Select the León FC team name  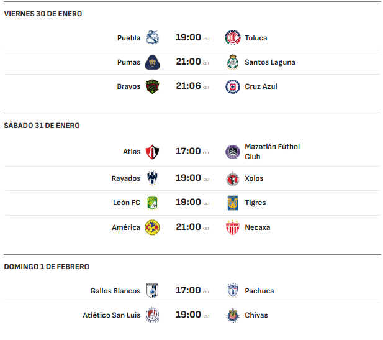tap(126, 203)
